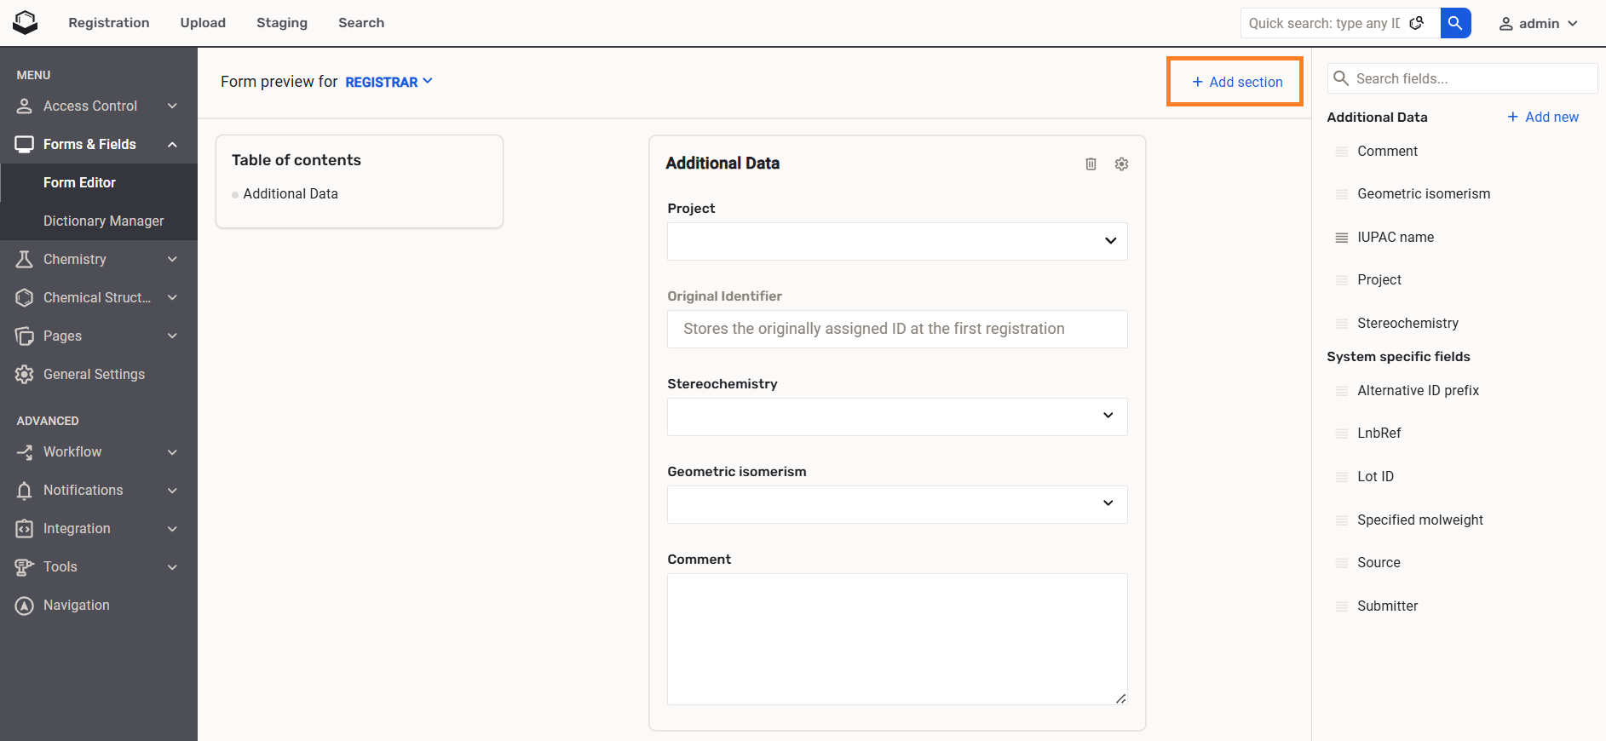Open the Stereochemistry dropdown

coord(896,416)
